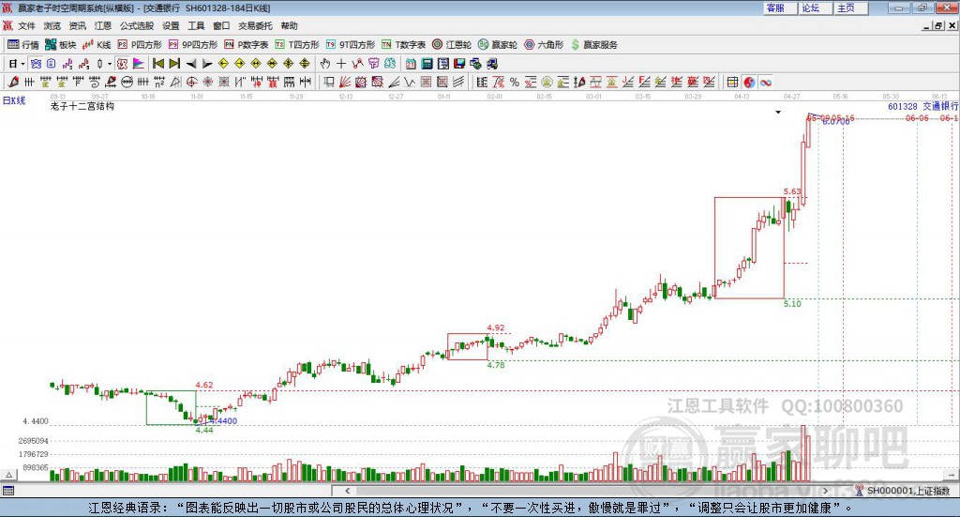Open the 浏览 menu
This screenshot has width=960, height=517.
click(x=52, y=25)
